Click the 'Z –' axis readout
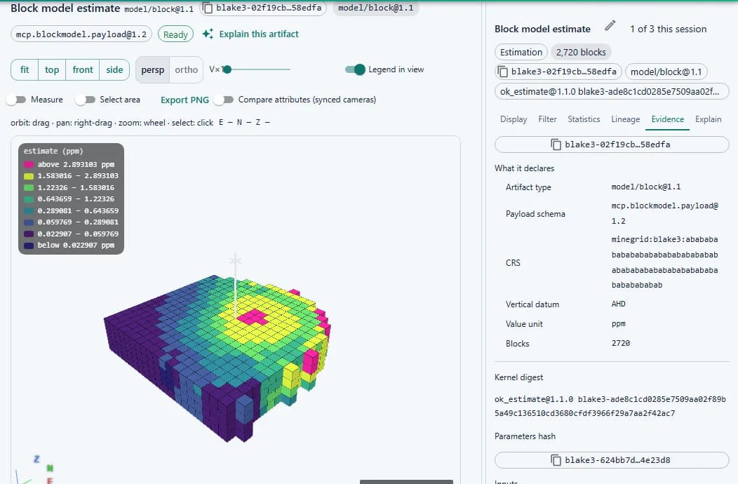This screenshot has height=484, width=738. point(262,123)
